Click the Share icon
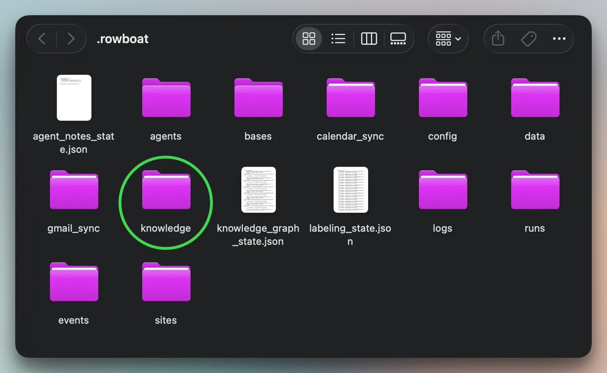This screenshot has width=607, height=373. point(498,38)
